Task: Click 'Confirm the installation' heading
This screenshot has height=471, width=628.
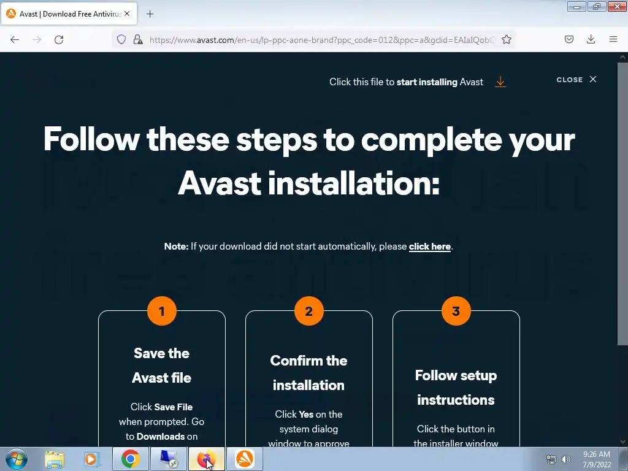Action: coord(308,372)
